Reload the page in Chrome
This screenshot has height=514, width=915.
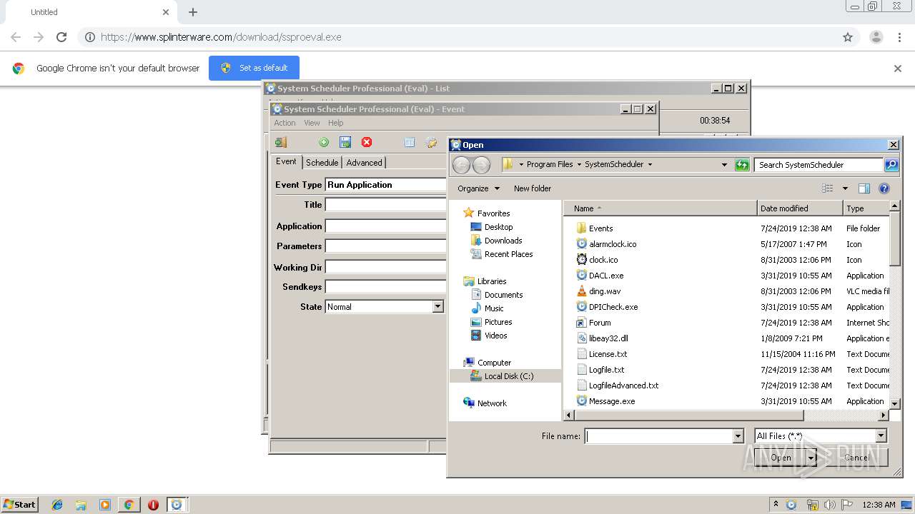coord(61,37)
